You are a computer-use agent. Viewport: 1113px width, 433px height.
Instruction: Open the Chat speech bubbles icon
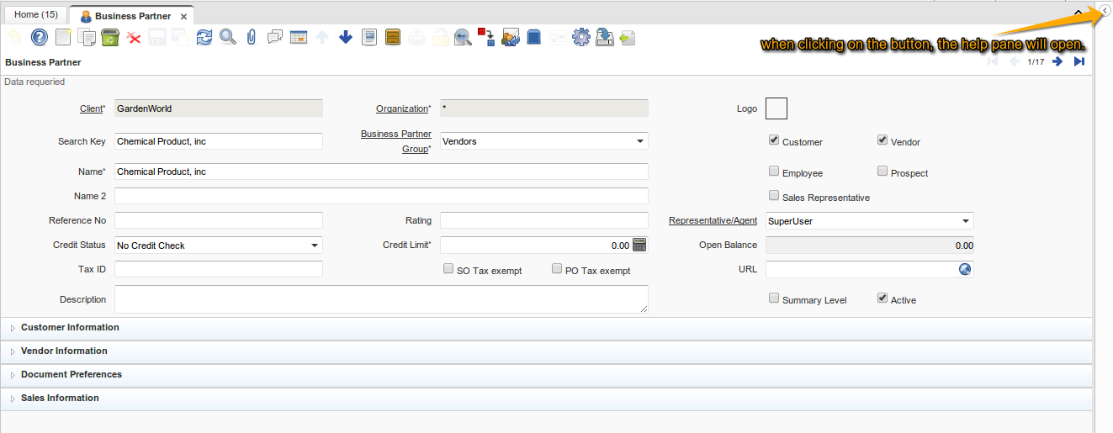click(x=274, y=37)
